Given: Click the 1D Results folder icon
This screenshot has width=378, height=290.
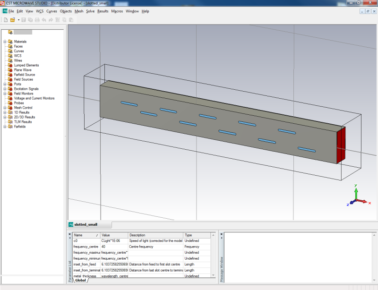Looking at the screenshot, I should pyautogui.click(x=10, y=112).
